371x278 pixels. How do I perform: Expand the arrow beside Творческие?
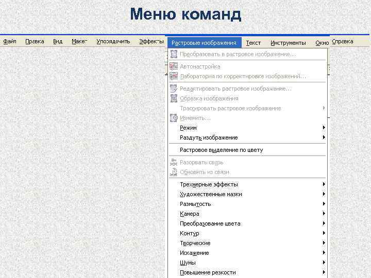coord(324,243)
